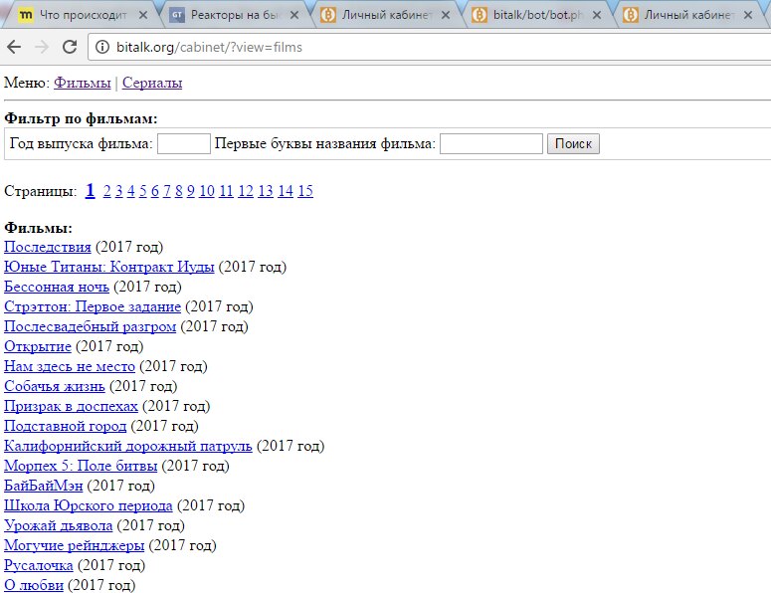Open the film 'Последствия'
The height and width of the screenshot is (593, 771).
(x=48, y=247)
